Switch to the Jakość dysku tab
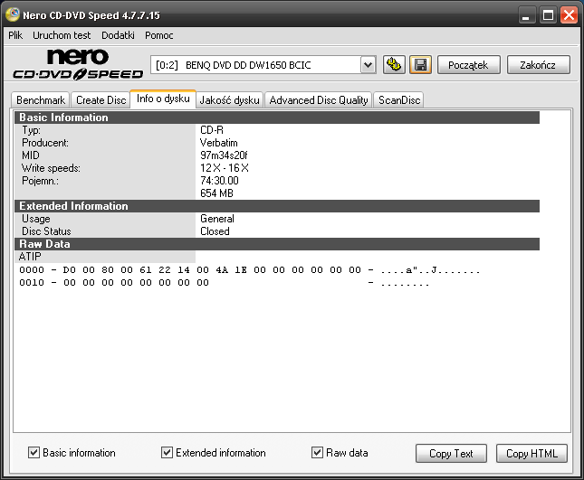Image resolution: width=584 pixels, height=480 pixels. pyautogui.click(x=229, y=100)
